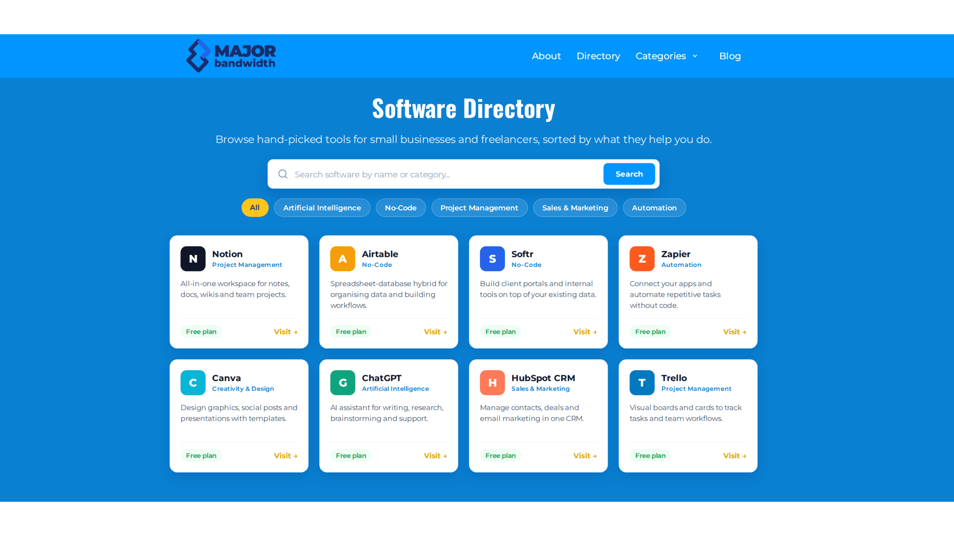Click Zapier's Automation category link
The height and width of the screenshot is (536, 954).
[681, 265]
